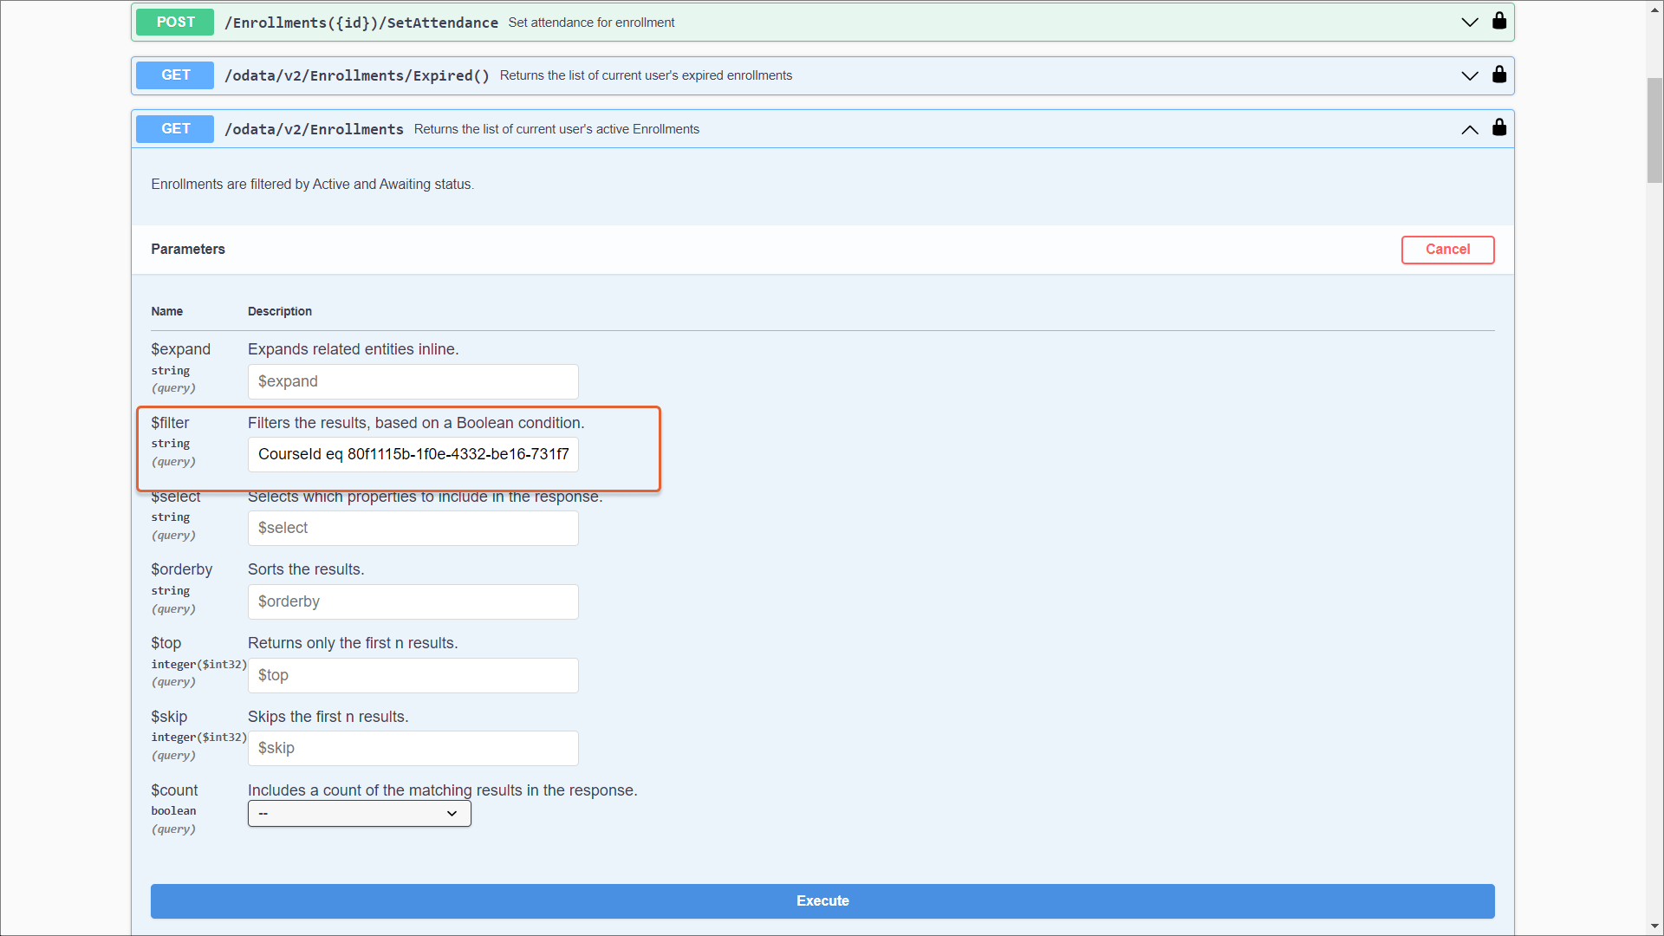Viewport: 1664px width, 936px height.
Task: Click GET badge for Enrollments/Expired()
Action: click(x=175, y=75)
